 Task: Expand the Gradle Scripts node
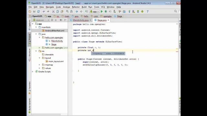33,72
